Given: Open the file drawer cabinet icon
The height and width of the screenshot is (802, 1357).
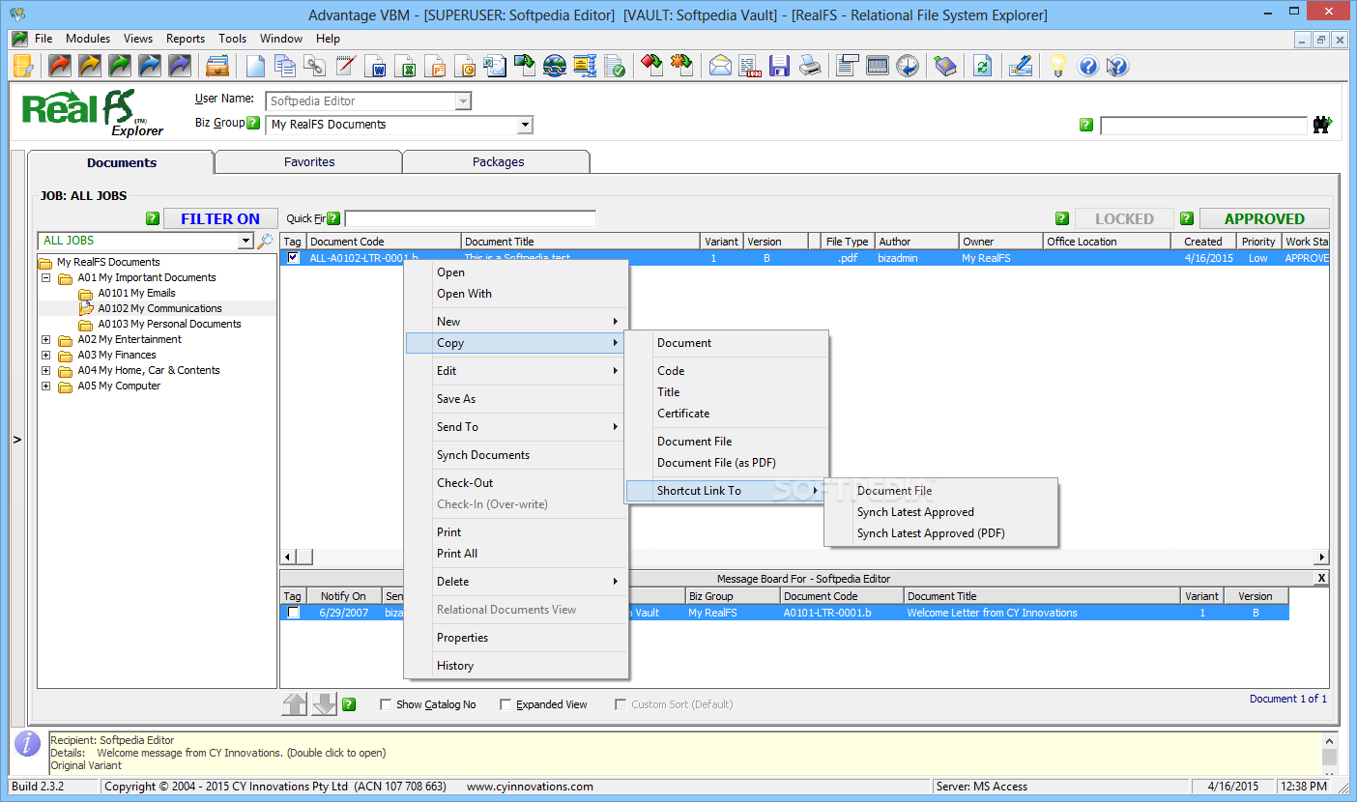Looking at the screenshot, I should 217,66.
